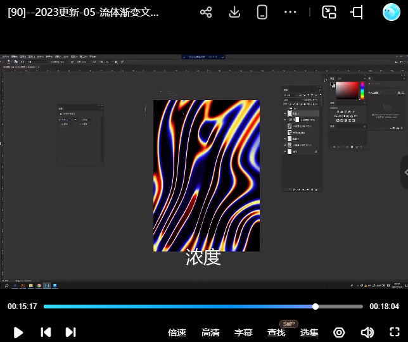
Task: Open the 高清 video quality options
Action: pyautogui.click(x=210, y=332)
